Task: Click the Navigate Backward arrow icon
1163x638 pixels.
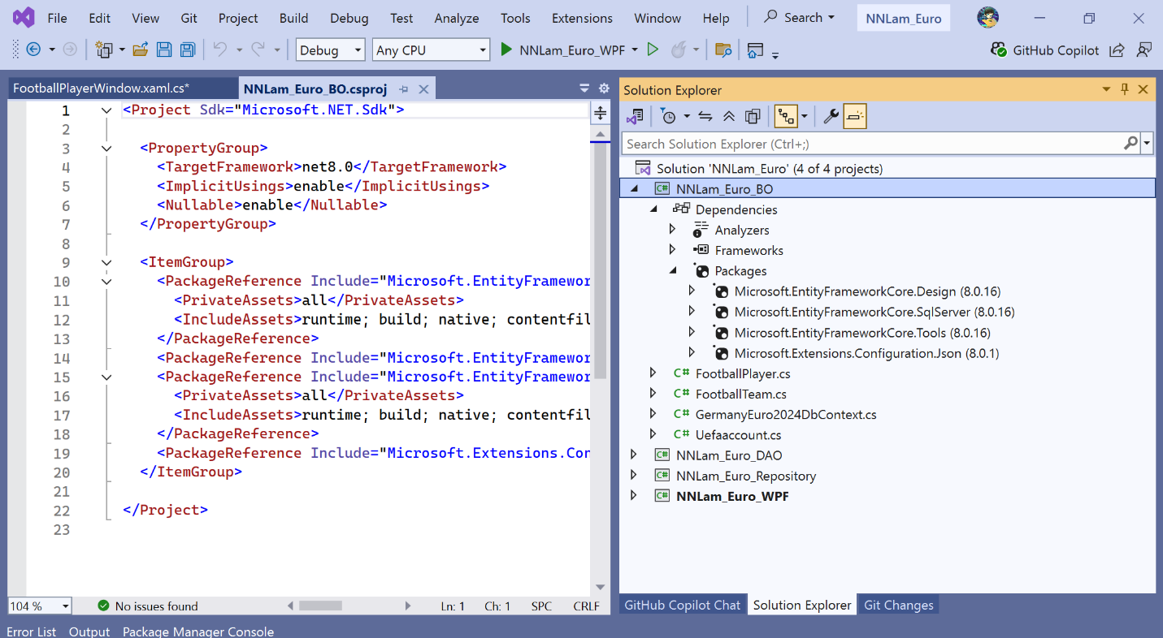Action: coord(33,50)
